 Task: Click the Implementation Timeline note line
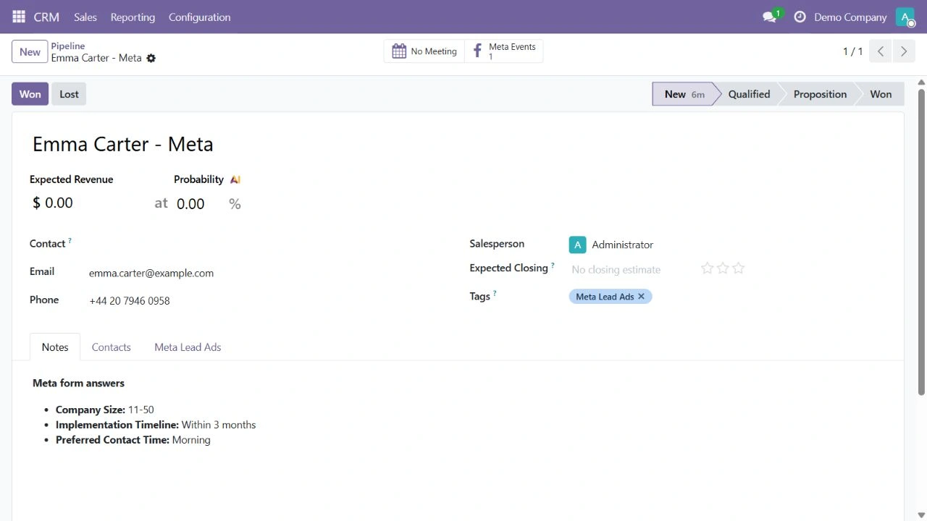click(156, 425)
